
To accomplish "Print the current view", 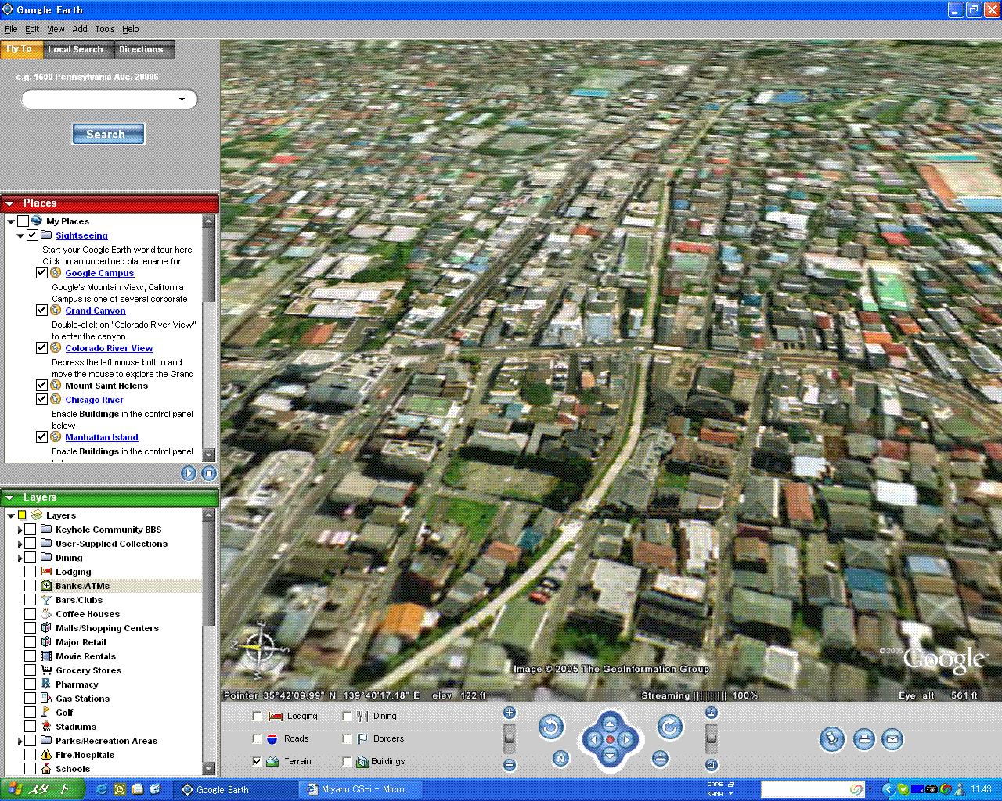I will pyautogui.click(x=863, y=739).
